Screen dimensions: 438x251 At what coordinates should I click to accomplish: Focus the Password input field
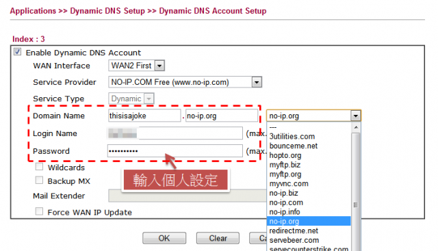click(175, 150)
